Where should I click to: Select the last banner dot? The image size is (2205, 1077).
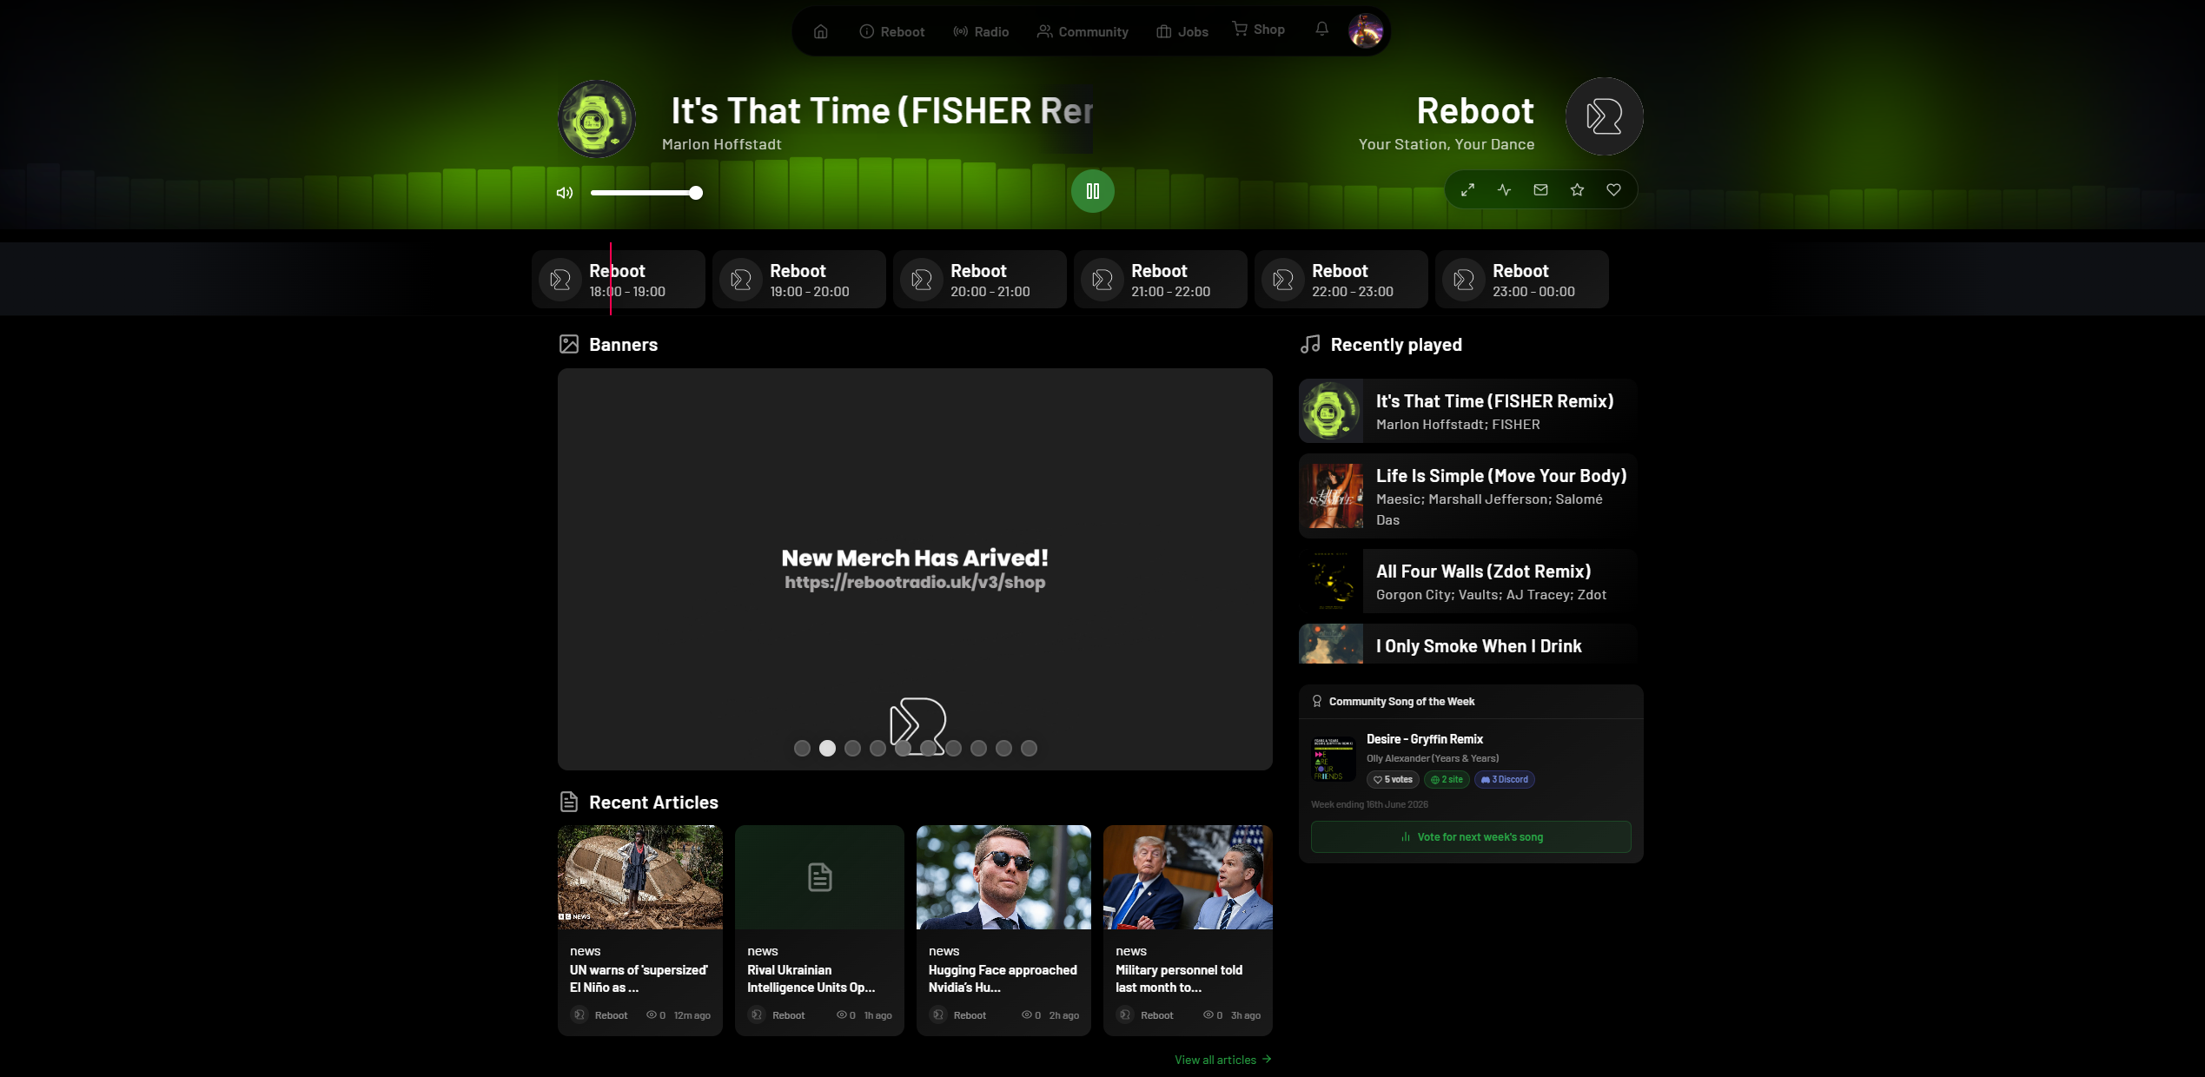coord(1029,748)
